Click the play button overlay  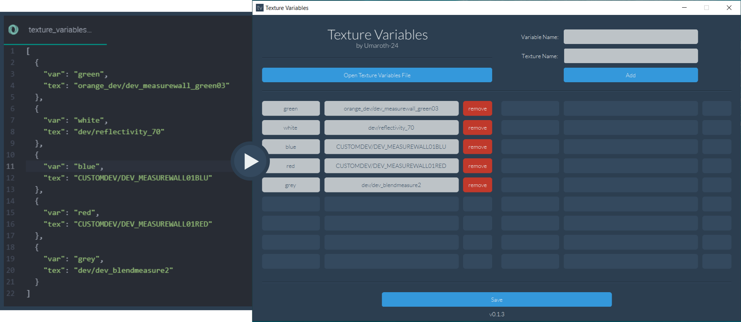[250, 161]
